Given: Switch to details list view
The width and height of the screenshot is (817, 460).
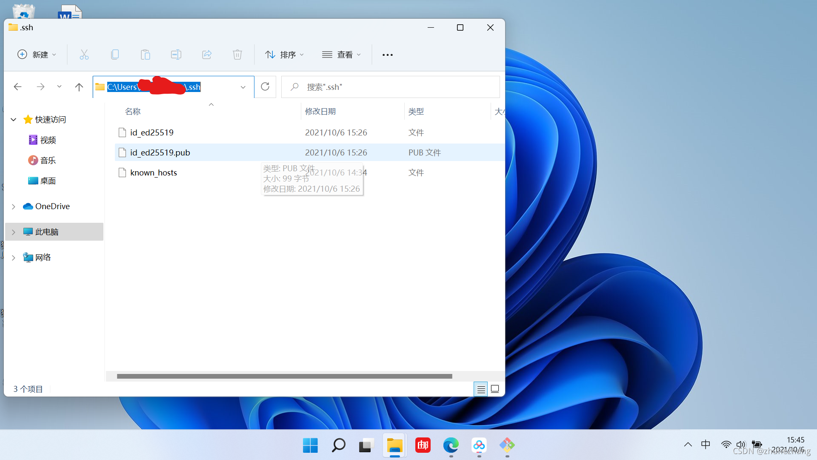Looking at the screenshot, I should (480, 389).
